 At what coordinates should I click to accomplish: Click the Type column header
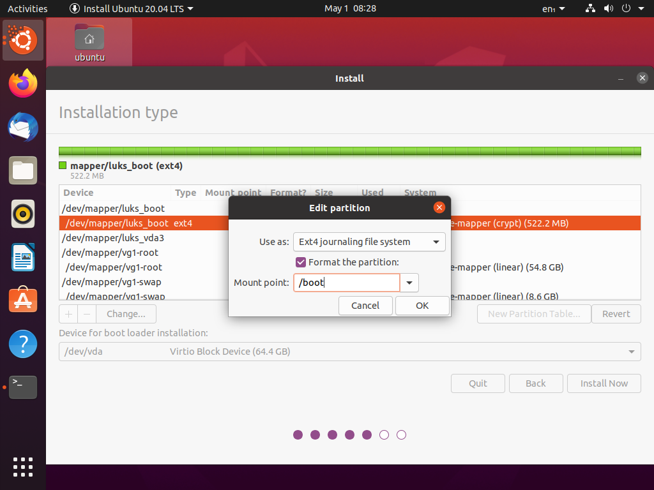pyautogui.click(x=186, y=193)
